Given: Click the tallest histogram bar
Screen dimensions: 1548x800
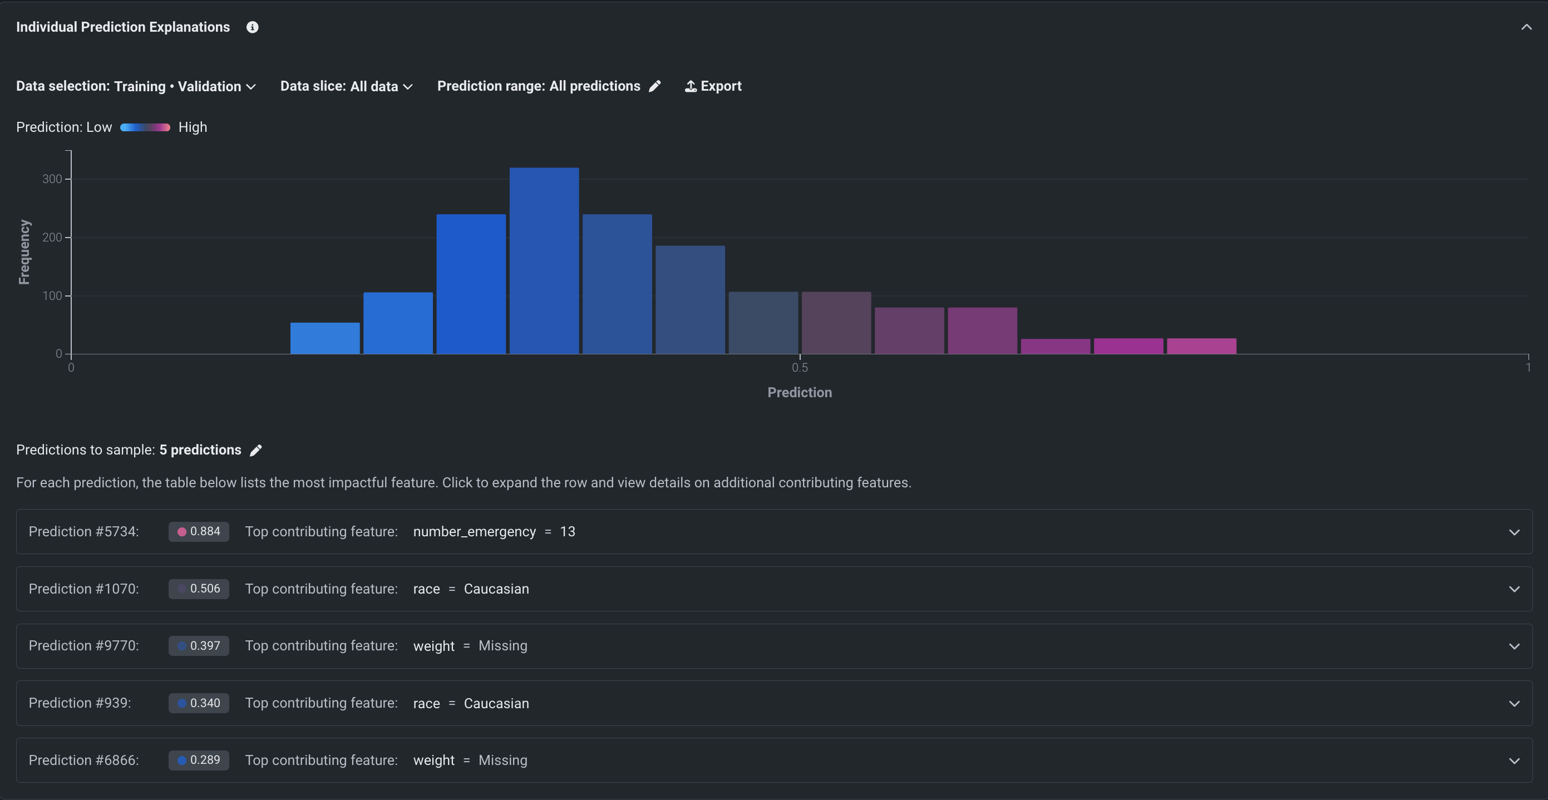Looking at the screenshot, I should click(x=544, y=260).
